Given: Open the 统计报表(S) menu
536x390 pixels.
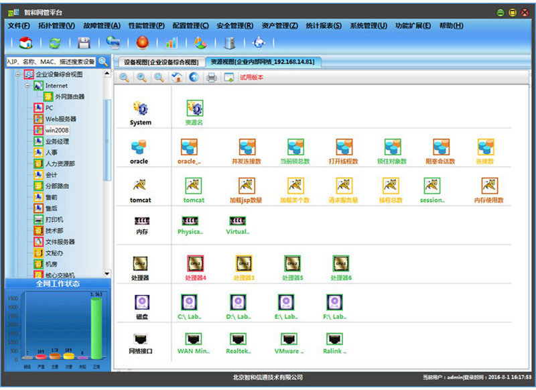Looking at the screenshot, I should (324, 25).
